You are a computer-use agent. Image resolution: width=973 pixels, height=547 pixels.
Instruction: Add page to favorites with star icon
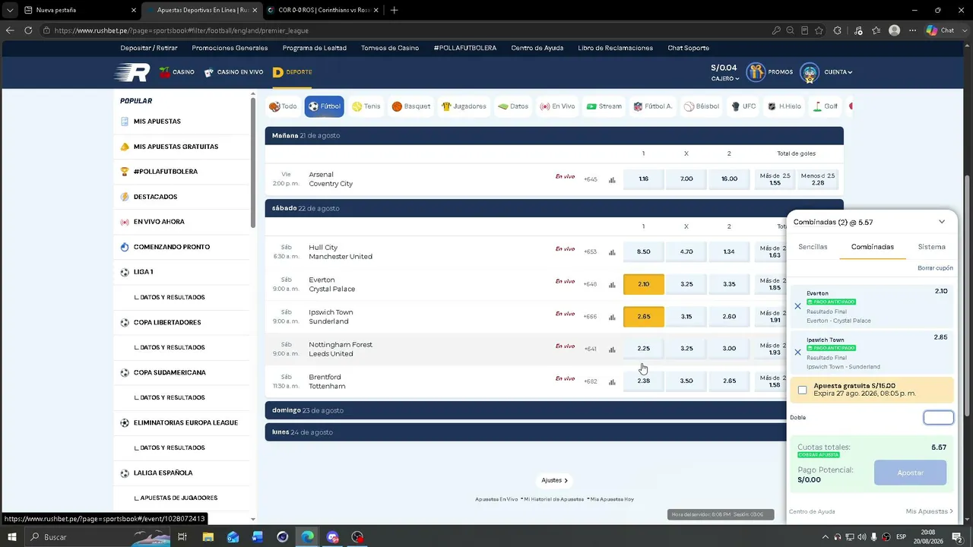point(819,30)
